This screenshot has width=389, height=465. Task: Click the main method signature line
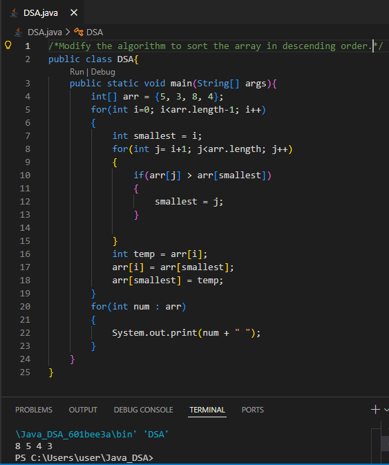click(x=173, y=84)
